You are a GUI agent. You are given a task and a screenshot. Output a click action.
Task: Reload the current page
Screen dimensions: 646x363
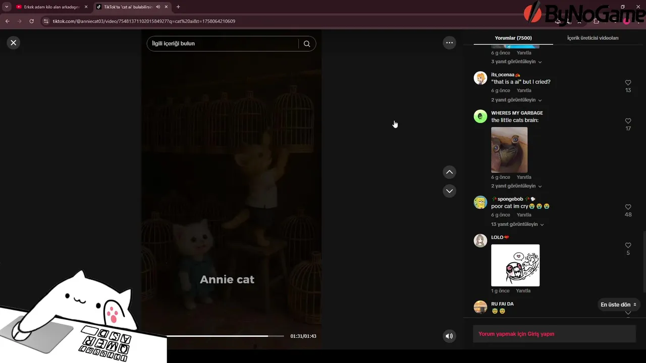tap(31, 21)
